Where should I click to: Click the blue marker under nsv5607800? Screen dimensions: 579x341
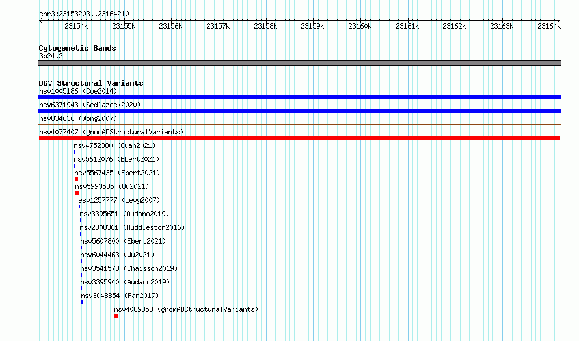click(81, 247)
